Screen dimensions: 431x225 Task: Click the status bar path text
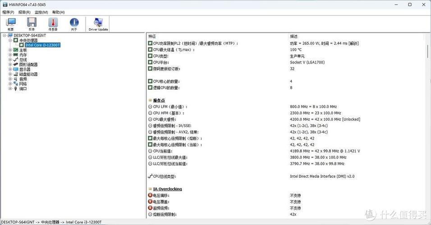pyautogui.click(x=51, y=222)
